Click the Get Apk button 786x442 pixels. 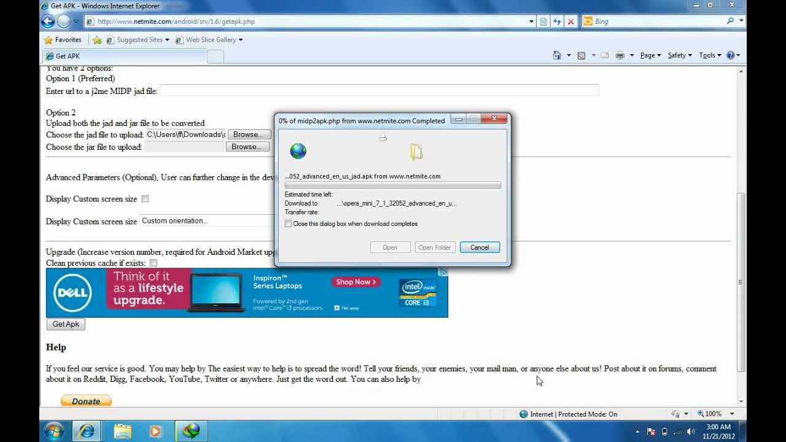[66, 324]
